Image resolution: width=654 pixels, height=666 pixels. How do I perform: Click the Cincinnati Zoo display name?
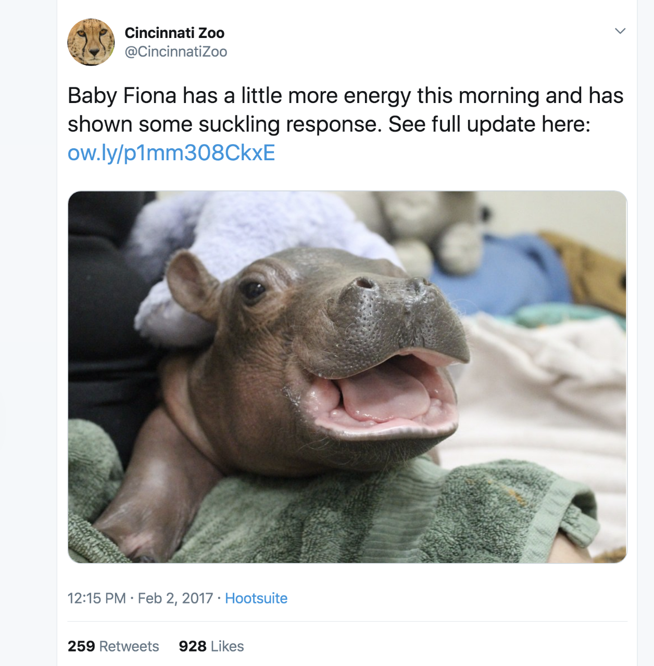point(174,33)
